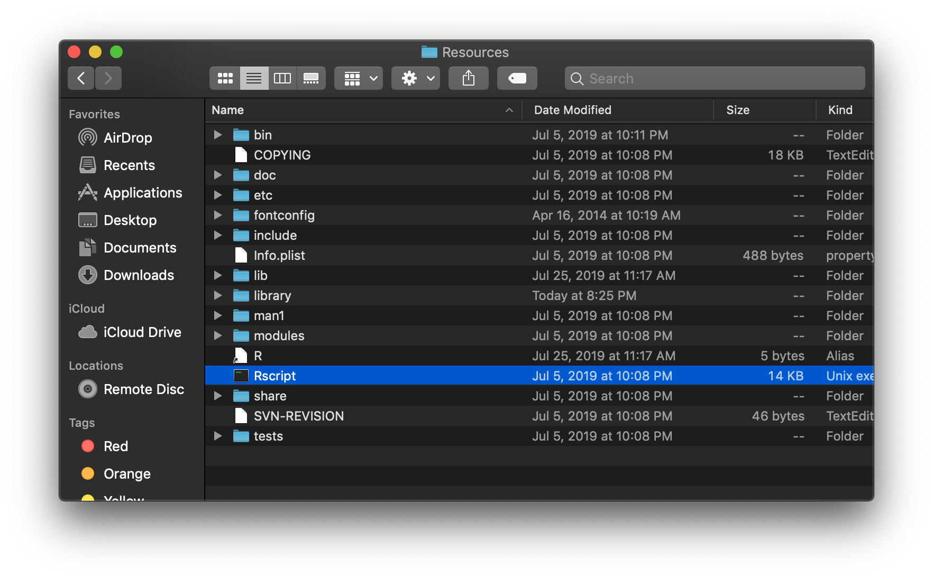The width and height of the screenshot is (933, 579).
Task: Expand the bin folder
Action: point(217,135)
